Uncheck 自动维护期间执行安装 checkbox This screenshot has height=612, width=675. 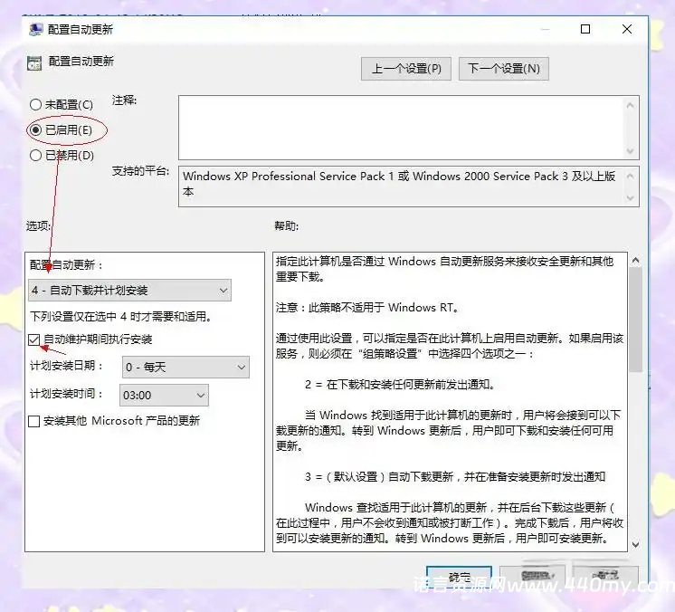click(34, 339)
